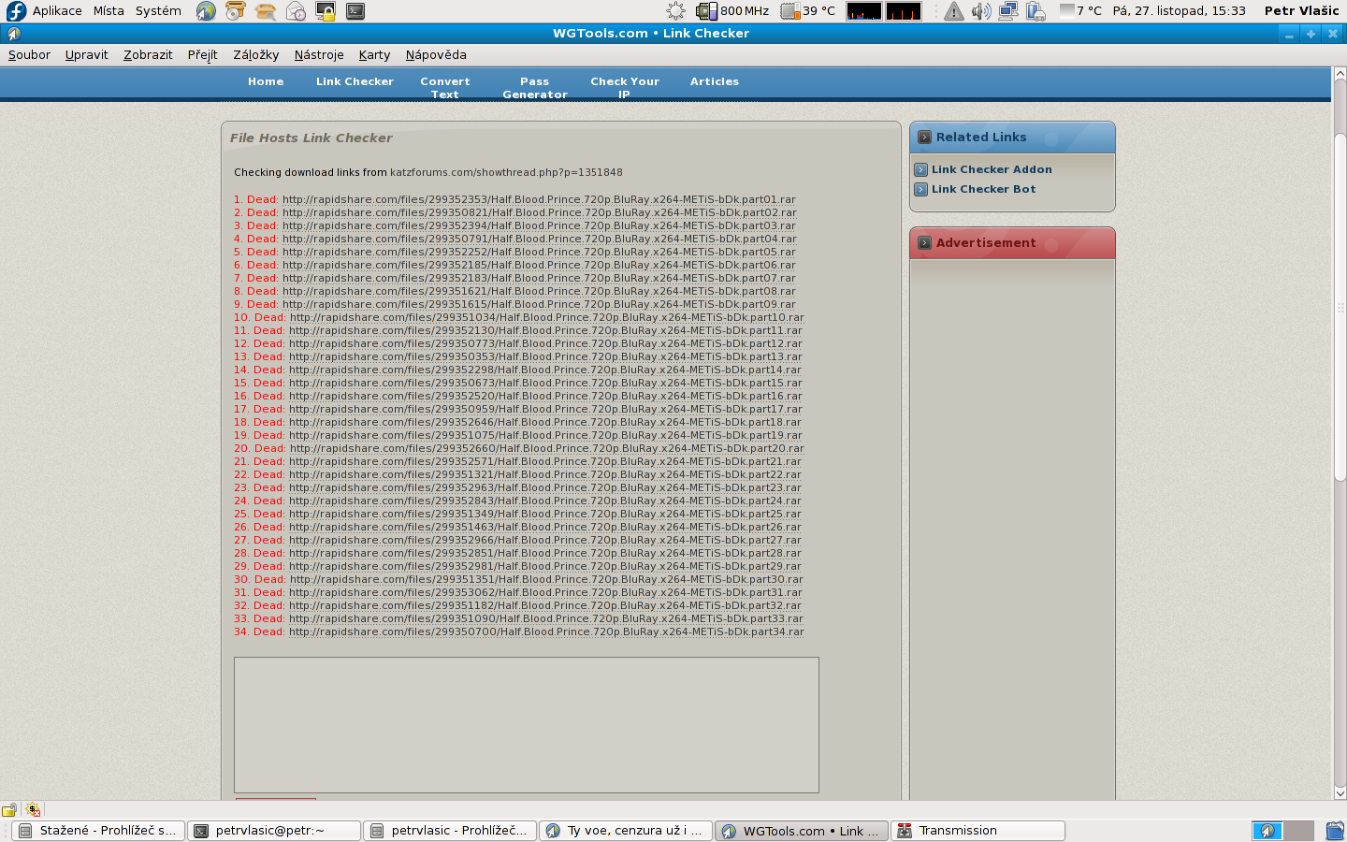The image size is (1347, 842).
Task: Click the arrow icon beside Link Checker Bot
Action: [920, 189]
